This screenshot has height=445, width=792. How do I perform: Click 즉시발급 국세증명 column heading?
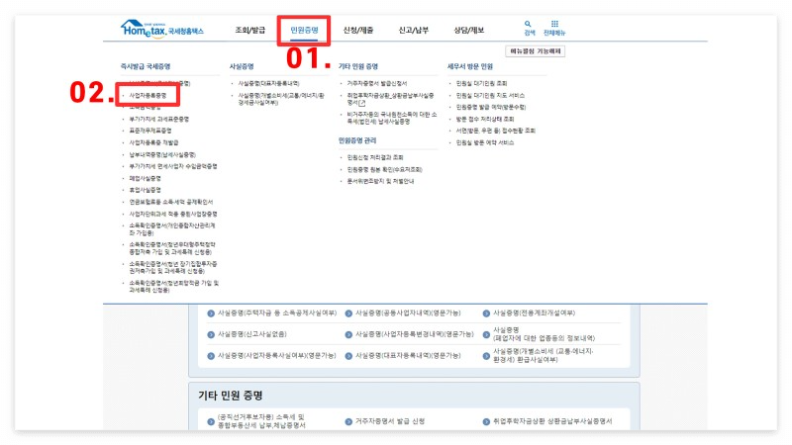pyautogui.click(x=146, y=66)
